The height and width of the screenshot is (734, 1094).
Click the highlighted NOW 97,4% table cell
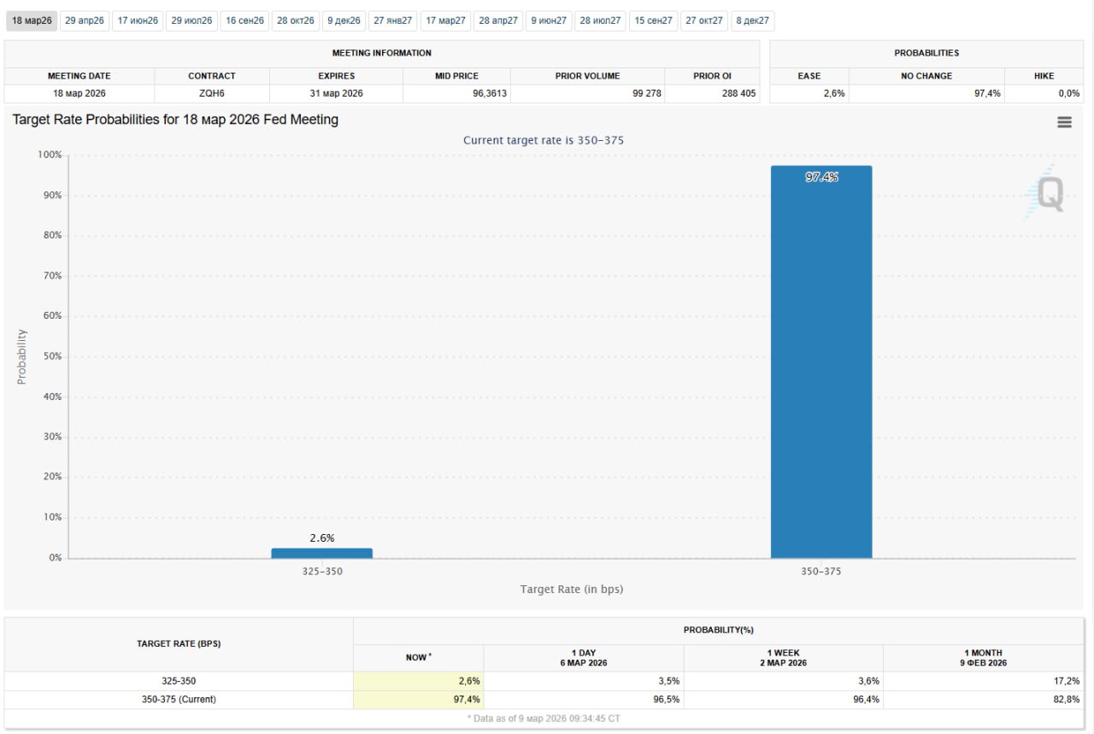point(419,699)
